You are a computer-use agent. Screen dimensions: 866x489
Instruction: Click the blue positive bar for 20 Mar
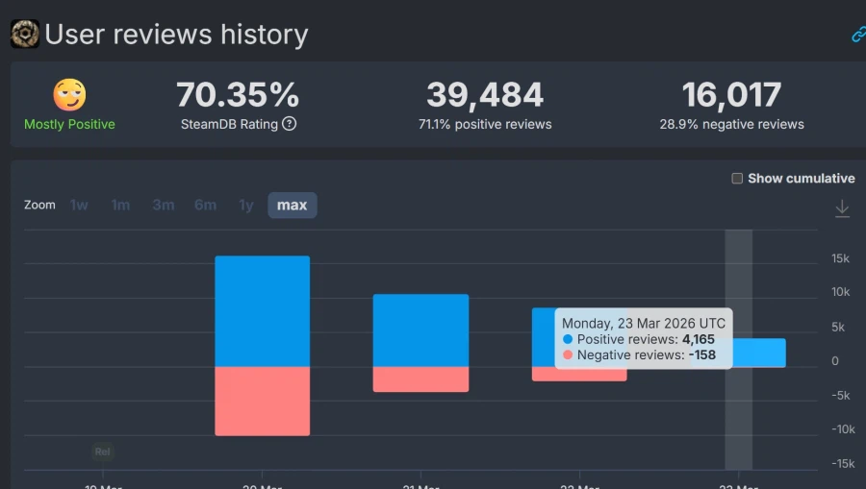pyautogui.click(x=262, y=311)
